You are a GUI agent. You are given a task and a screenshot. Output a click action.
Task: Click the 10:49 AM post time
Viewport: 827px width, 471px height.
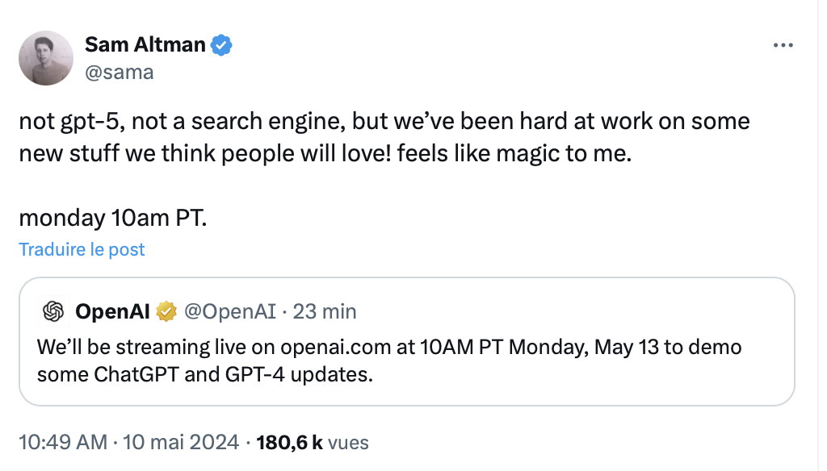point(62,442)
